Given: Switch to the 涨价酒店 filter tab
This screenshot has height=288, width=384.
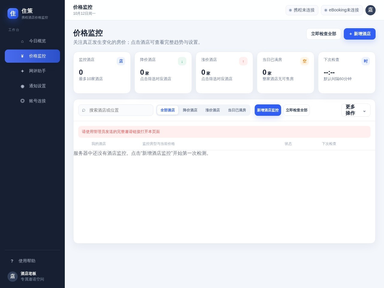Looking at the screenshot, I should (x=213, y=110).
